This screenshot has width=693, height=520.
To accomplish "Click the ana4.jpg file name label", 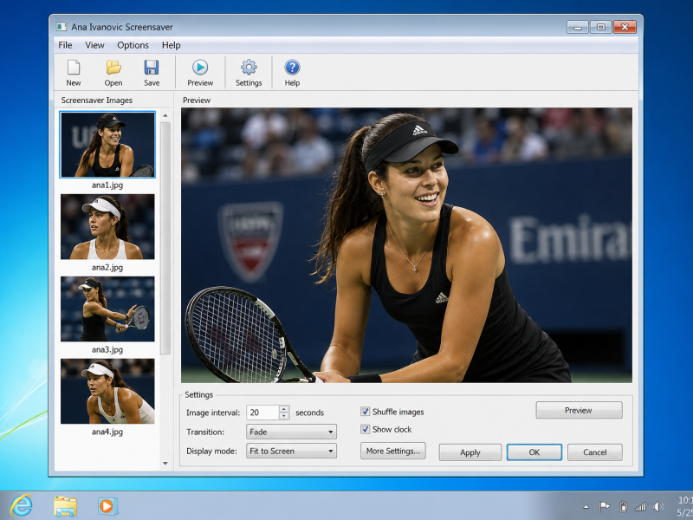I will tap(107, 432).
